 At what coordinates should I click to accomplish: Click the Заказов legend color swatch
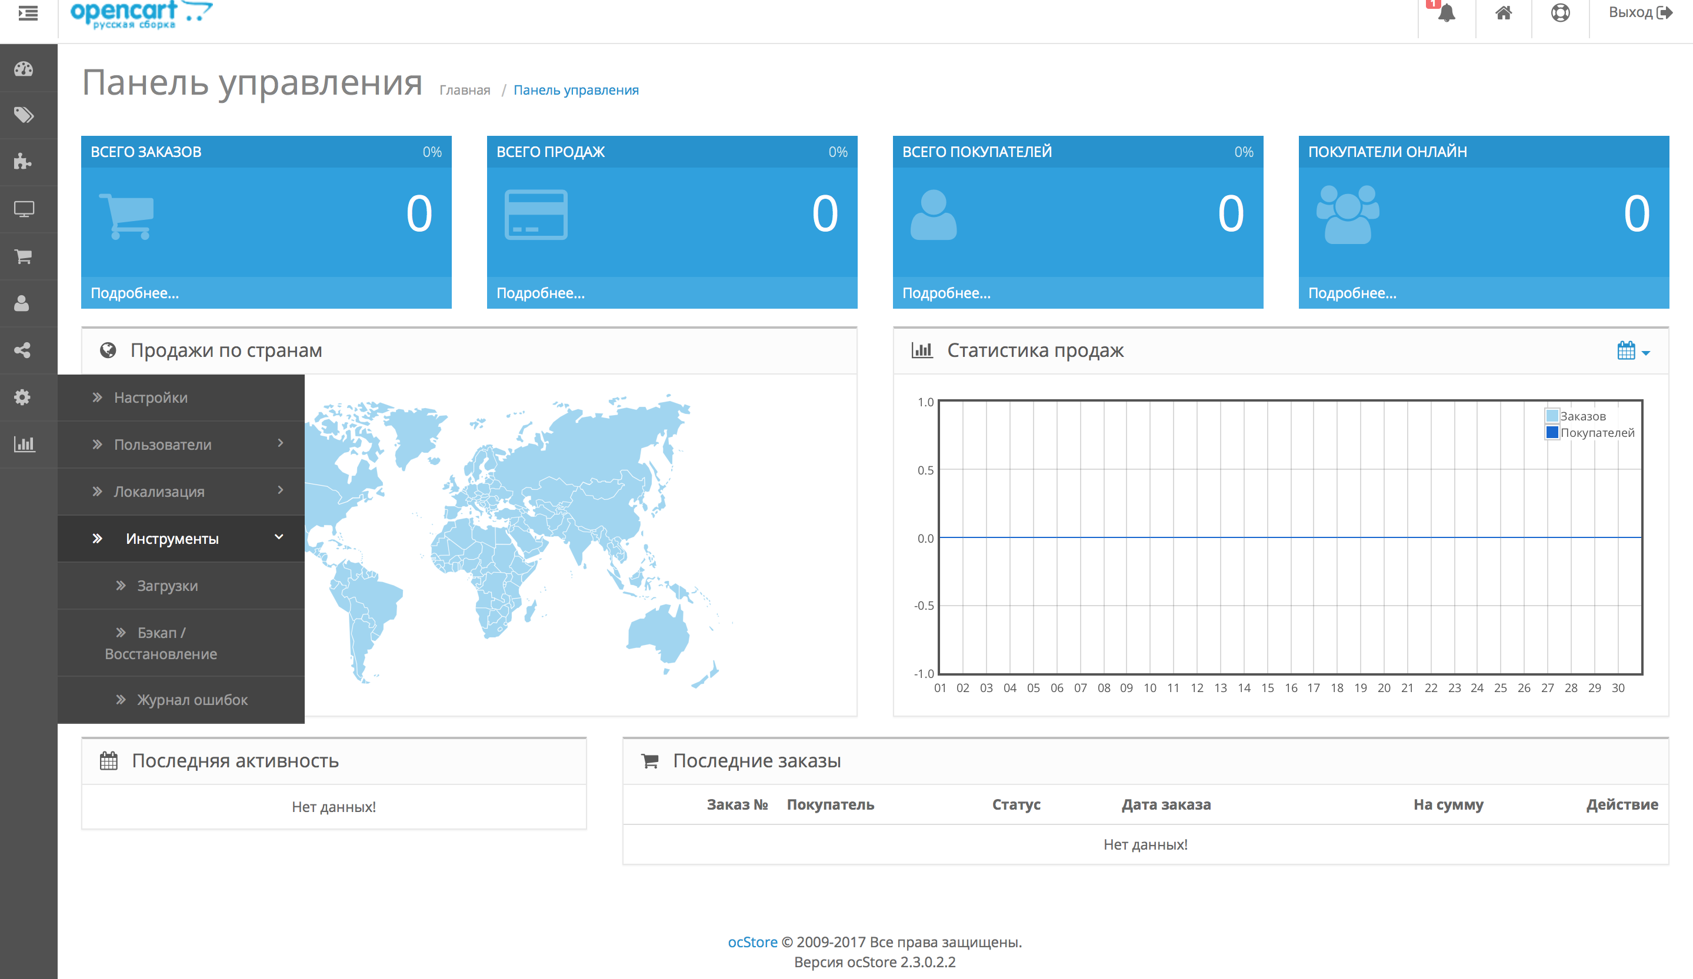click(x=1552, y=416)
